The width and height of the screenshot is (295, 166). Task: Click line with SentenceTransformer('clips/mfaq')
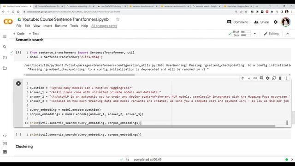[66, 57]
